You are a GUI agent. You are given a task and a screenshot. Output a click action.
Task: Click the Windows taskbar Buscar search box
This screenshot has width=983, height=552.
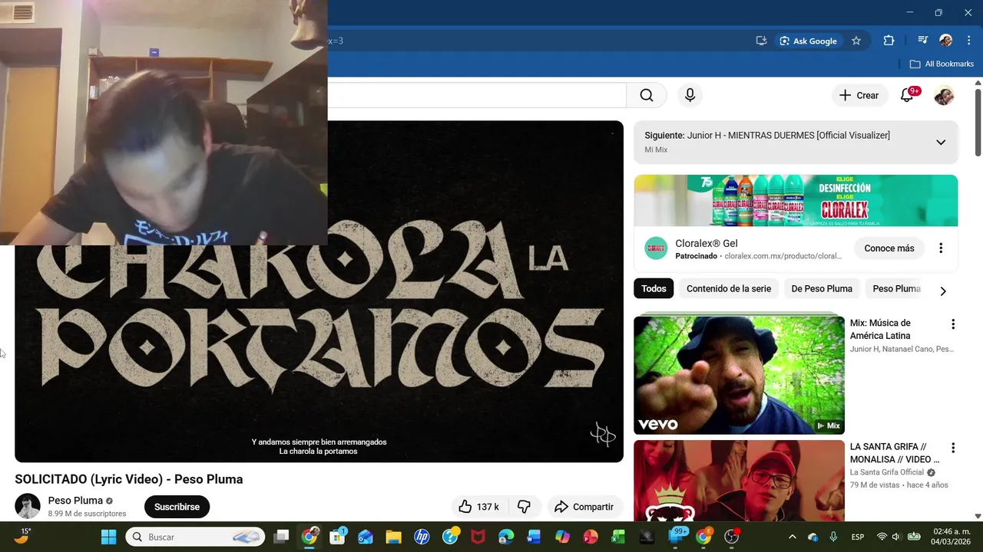tap(195, 537)
